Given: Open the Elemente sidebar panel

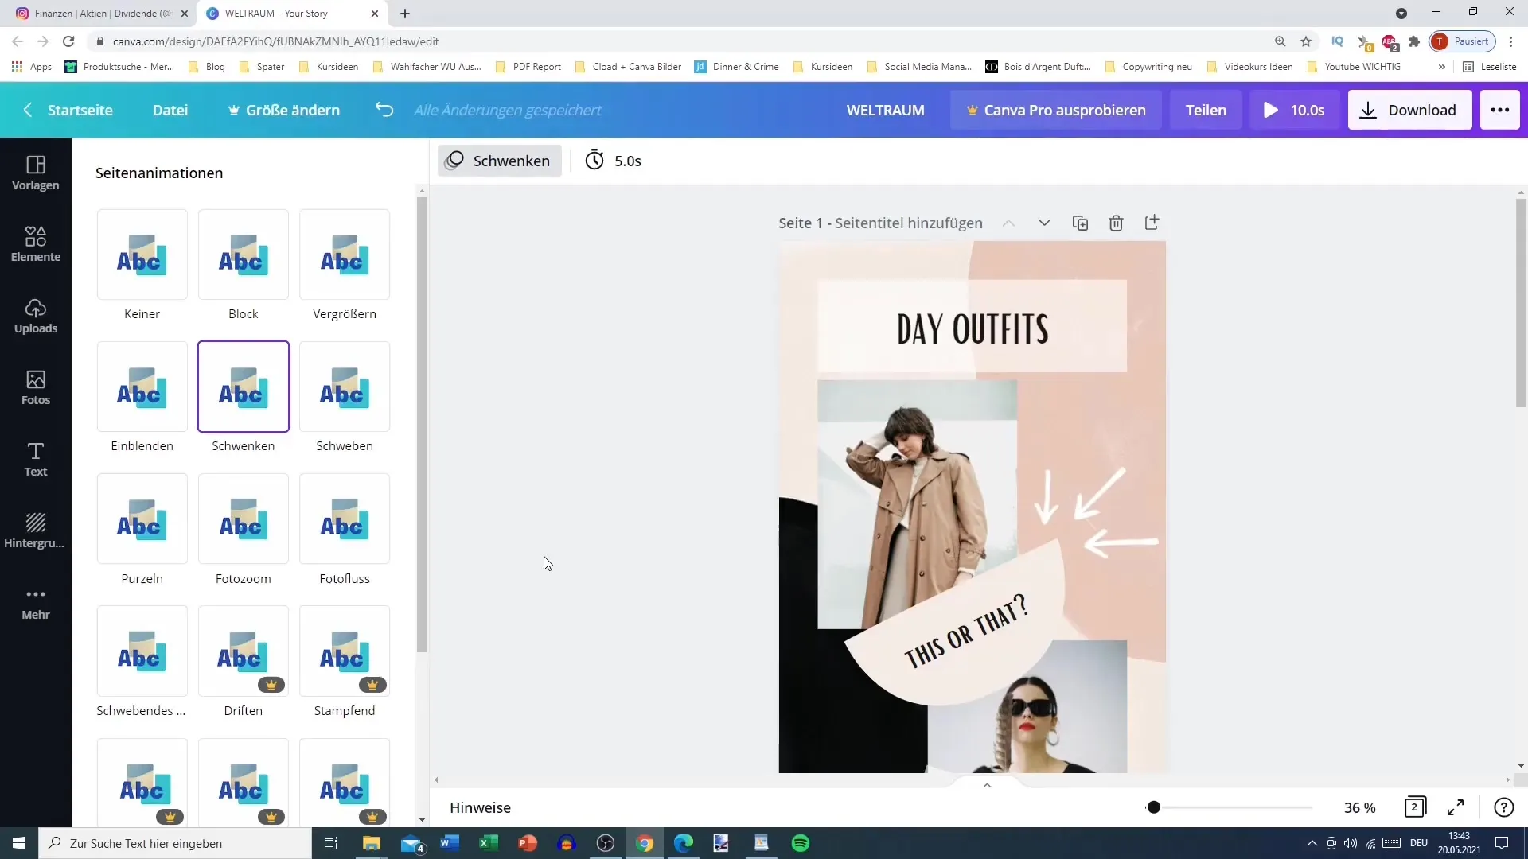Looking at the screenshot, I should pyautogui.click(x=36, y=245).
